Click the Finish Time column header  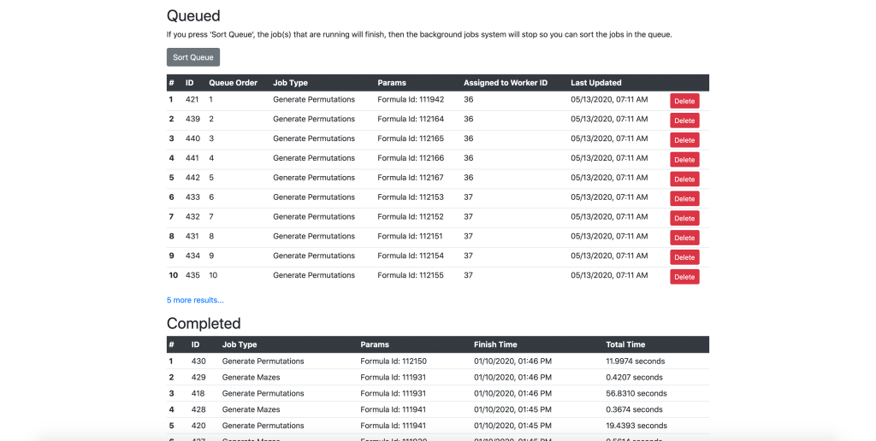495,344
